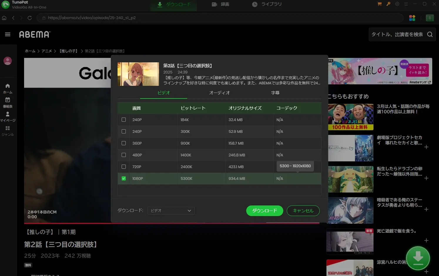The width and height of the screenshot is (439, 276).
Task: Click the green floating download button
Action: point(418,258)
